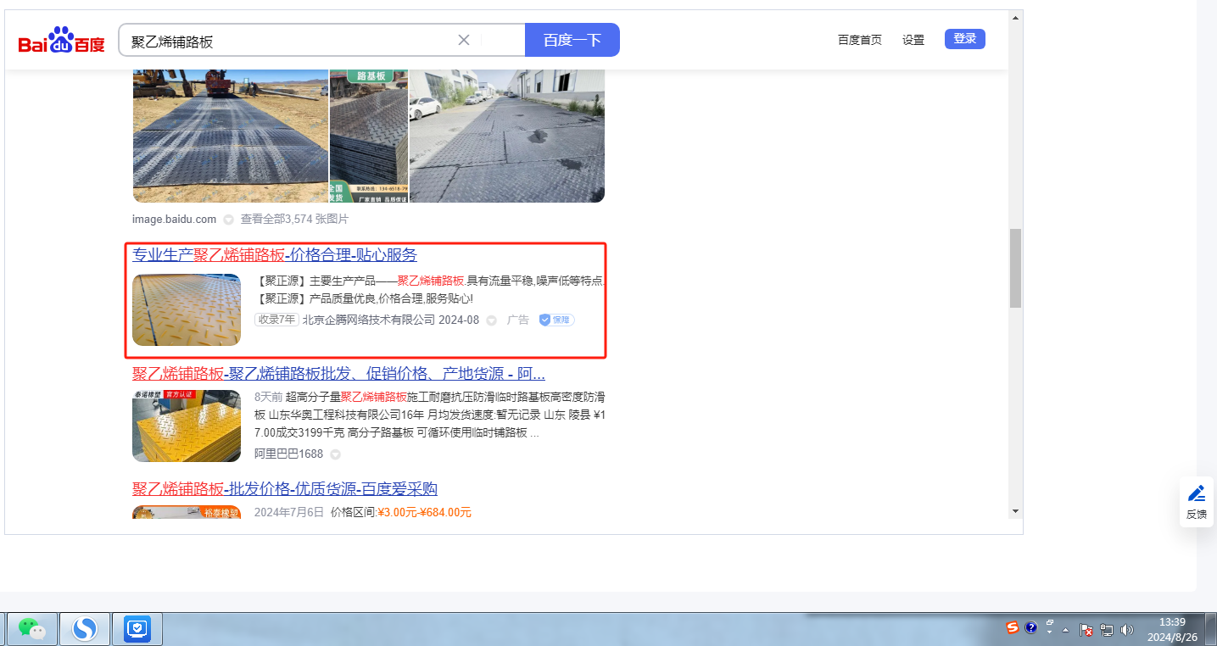This screenshot has height=646, width=1217.
Task: Click the 收录7年 badge
Action: [x=276, y=320]
